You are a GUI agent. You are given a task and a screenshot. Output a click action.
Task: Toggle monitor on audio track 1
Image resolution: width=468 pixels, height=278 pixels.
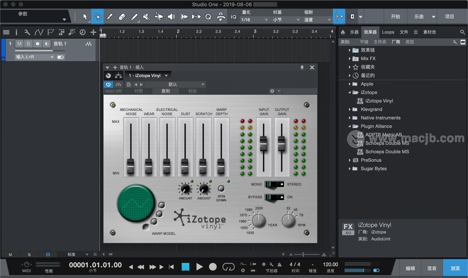(46, 44)
